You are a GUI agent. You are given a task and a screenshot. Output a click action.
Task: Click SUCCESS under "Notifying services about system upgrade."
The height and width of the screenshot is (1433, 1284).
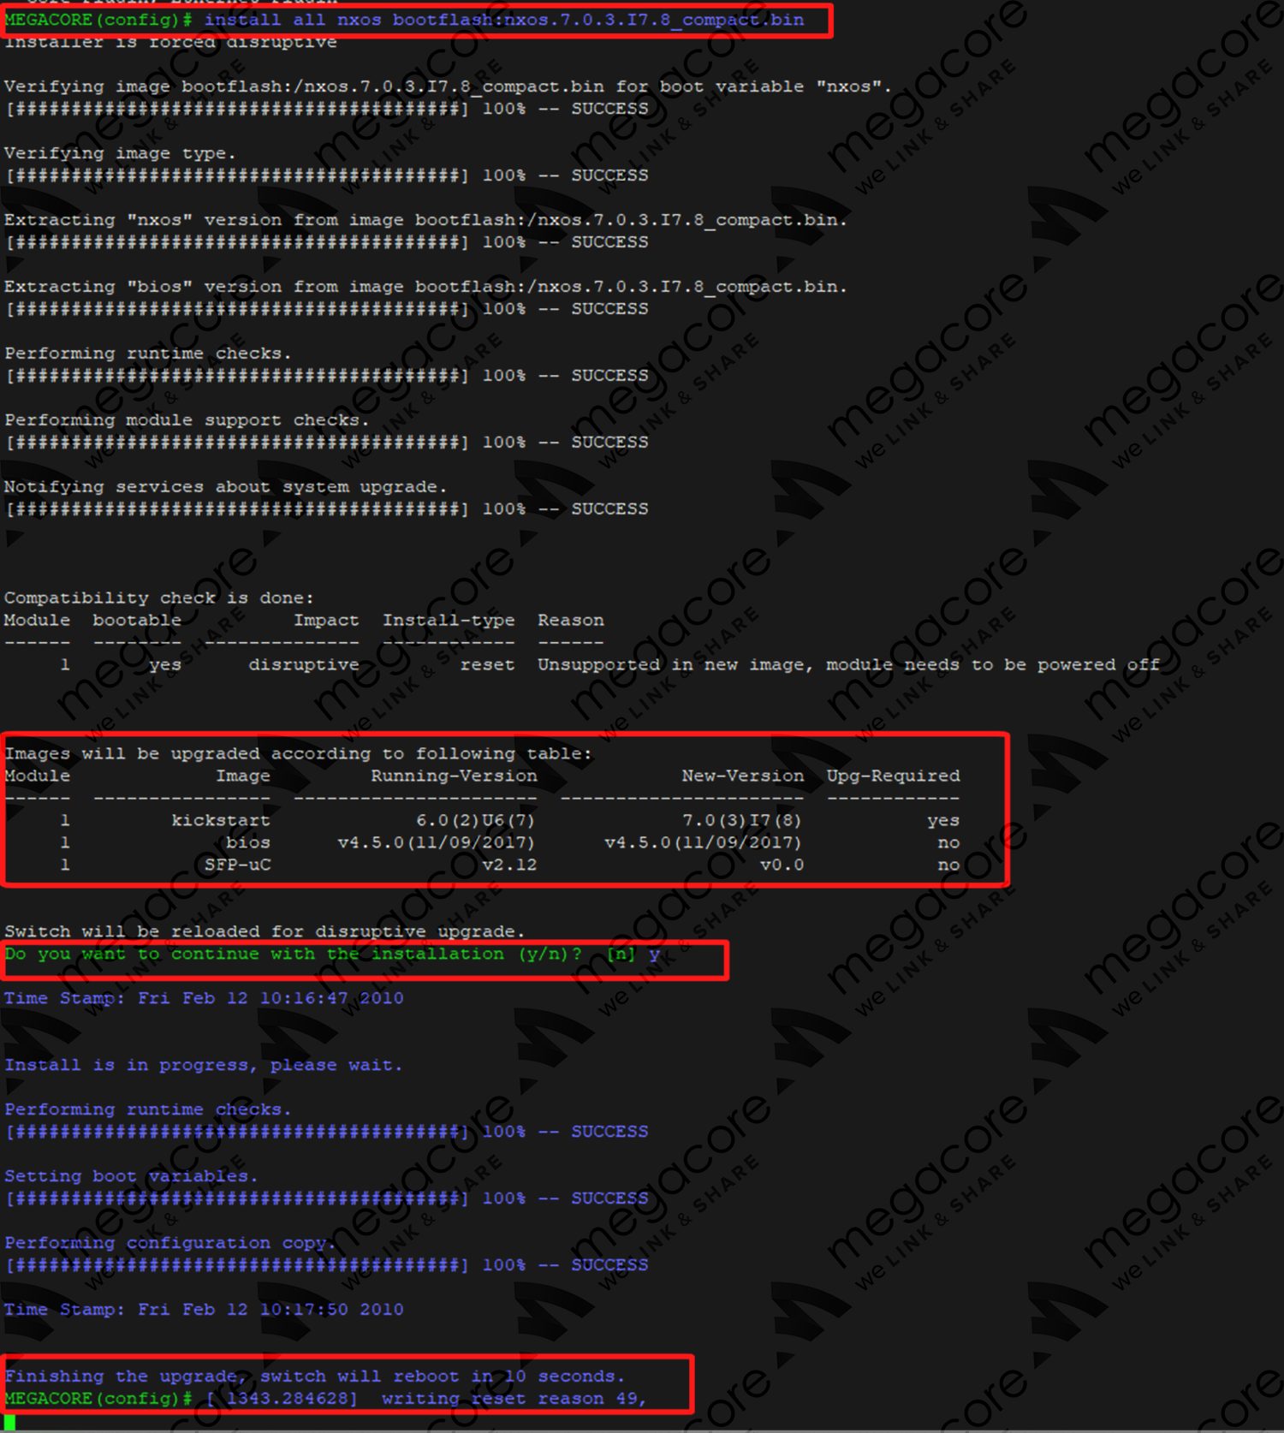coord(609,509)
